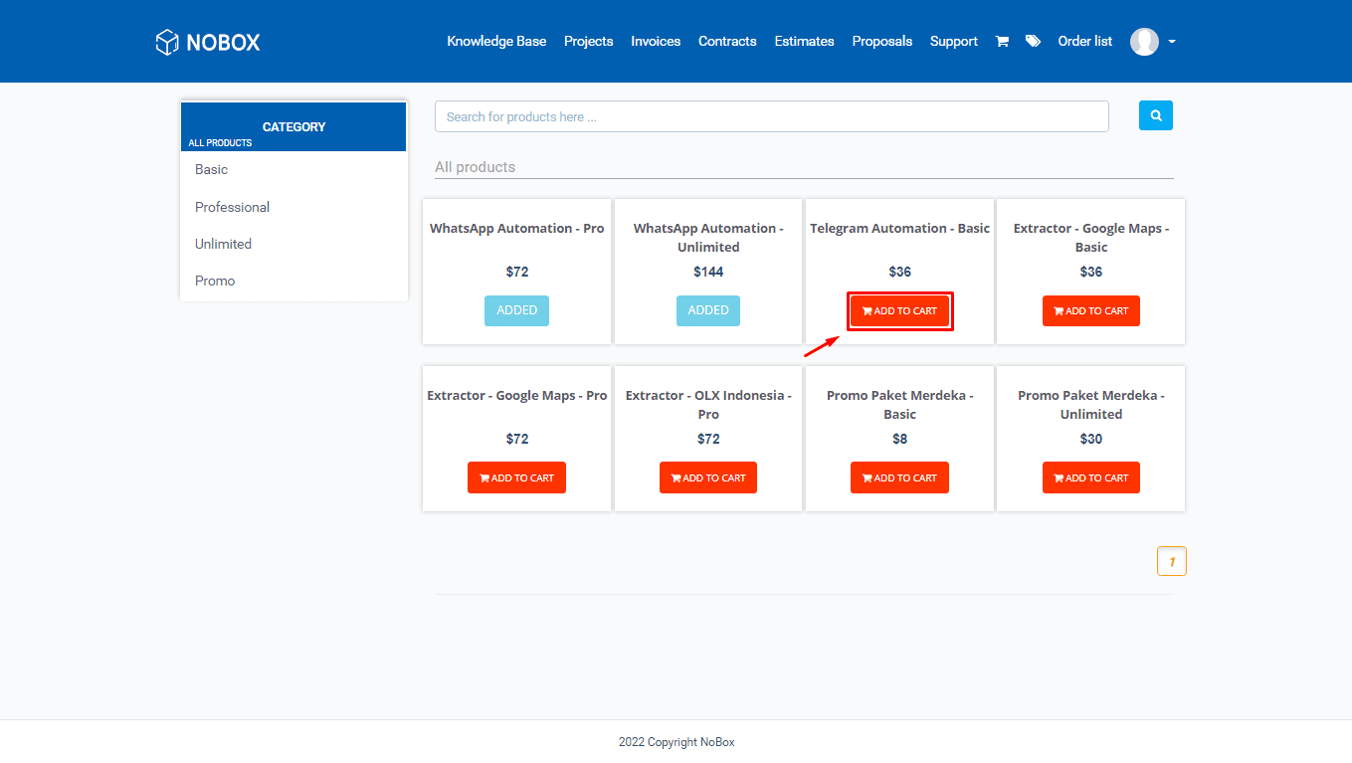
Task: Expand the account dropdown caret
Action: [x=1171, y=43]
